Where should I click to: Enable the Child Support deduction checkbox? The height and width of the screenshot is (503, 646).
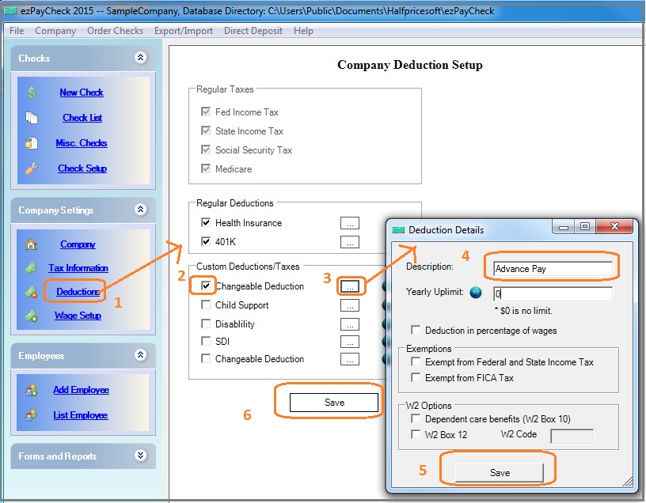pos(207,305)
